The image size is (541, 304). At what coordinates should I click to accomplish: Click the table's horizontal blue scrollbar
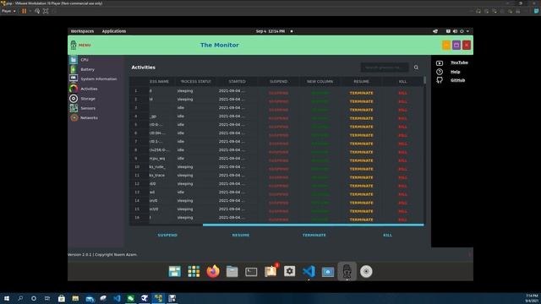[313, 225]
